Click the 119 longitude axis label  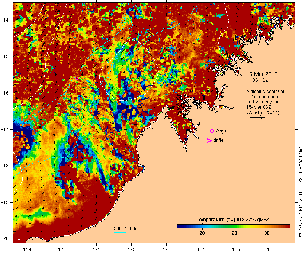pyautogui.click(x=27, y=250)
